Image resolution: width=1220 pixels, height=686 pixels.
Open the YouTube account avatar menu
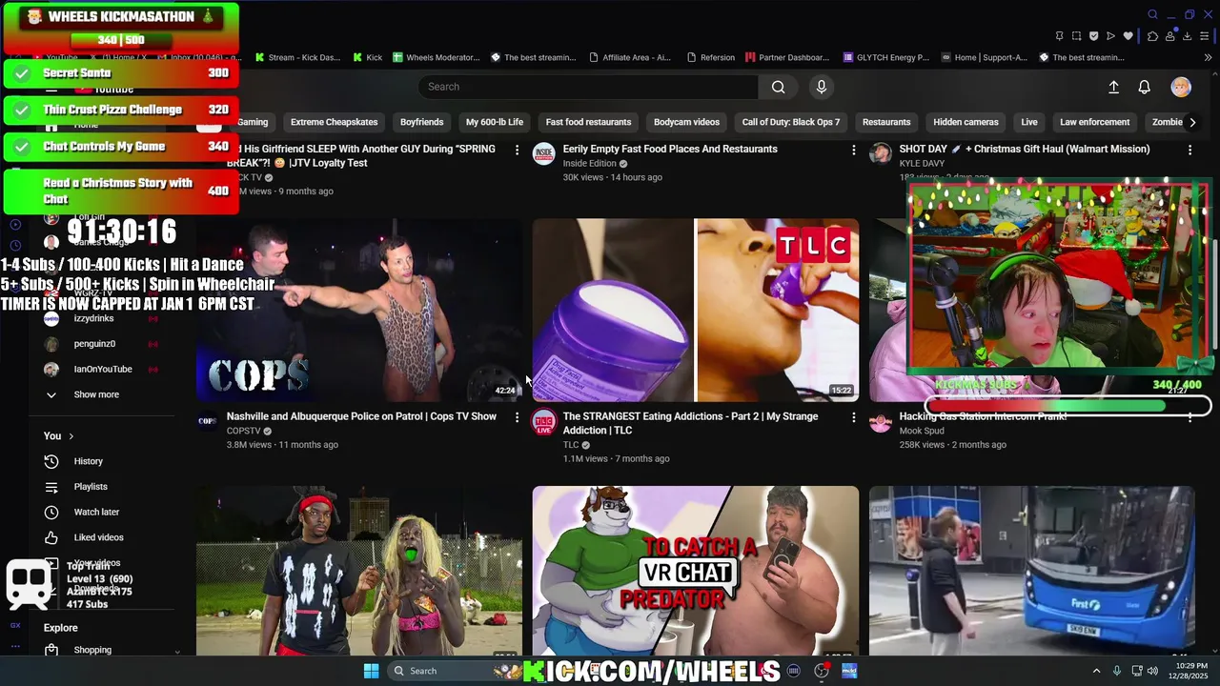[1181, 87]
